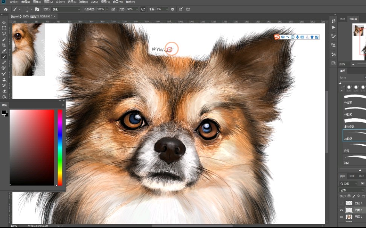Select the Eraser tool
Image resolution: width=366 pixels, height=228 pixels.
(x=4, y=91)
